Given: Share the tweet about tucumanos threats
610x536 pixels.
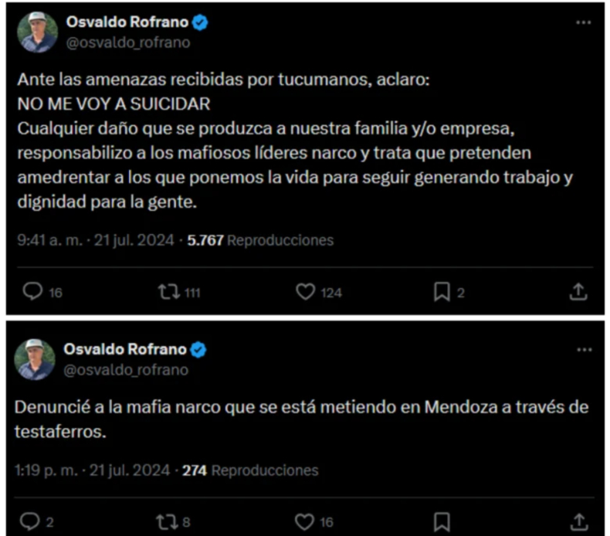Looking at the screenshot, I should point(578,292).
